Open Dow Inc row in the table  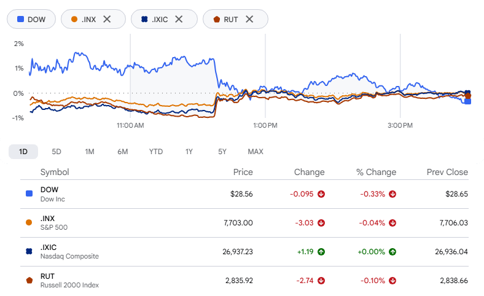coord(244,194)
